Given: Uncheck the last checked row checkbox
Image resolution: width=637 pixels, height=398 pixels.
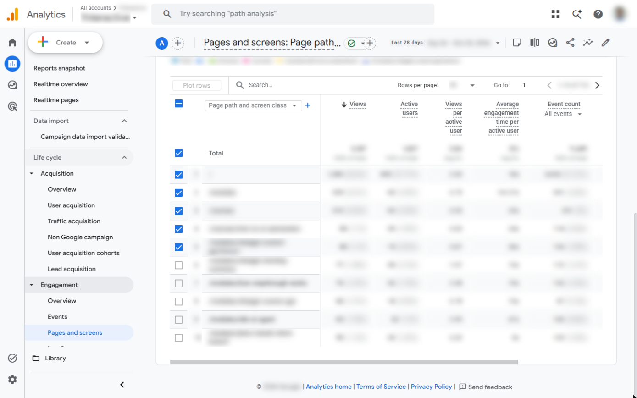Looking at the screenshot, I should click(179, 247).
